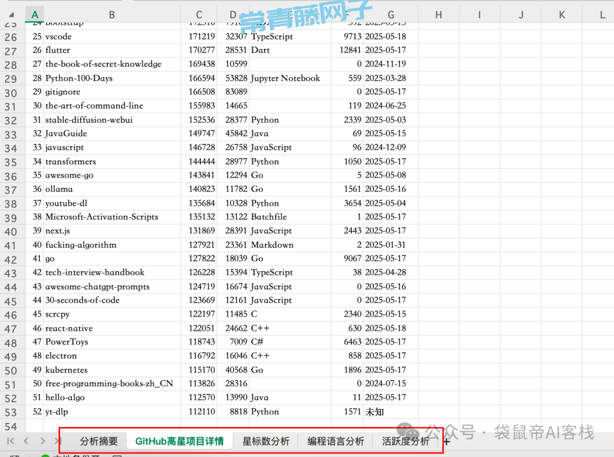614x457 pixels.
Task: Select the awesome-chatgpt-prompts cell
Action: (112, 287)
